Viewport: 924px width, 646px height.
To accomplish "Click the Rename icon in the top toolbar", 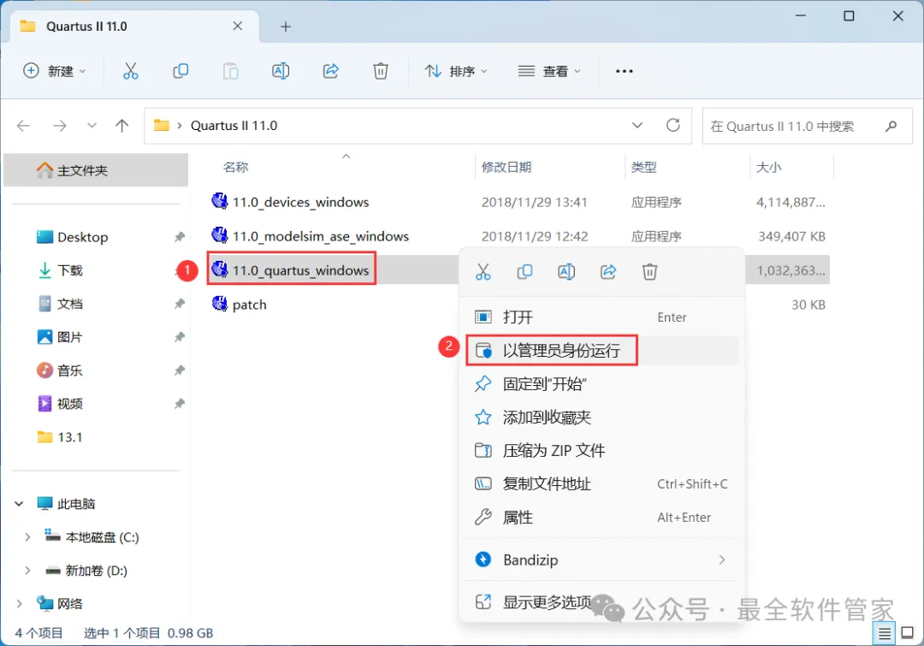I will click(281, 71).
